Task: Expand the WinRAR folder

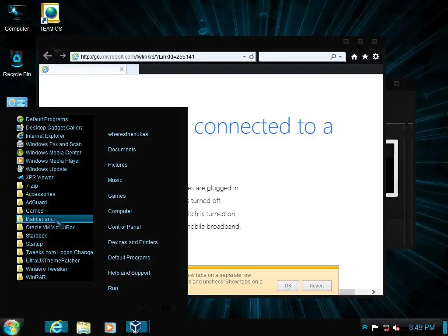Action: click(54, 277)
